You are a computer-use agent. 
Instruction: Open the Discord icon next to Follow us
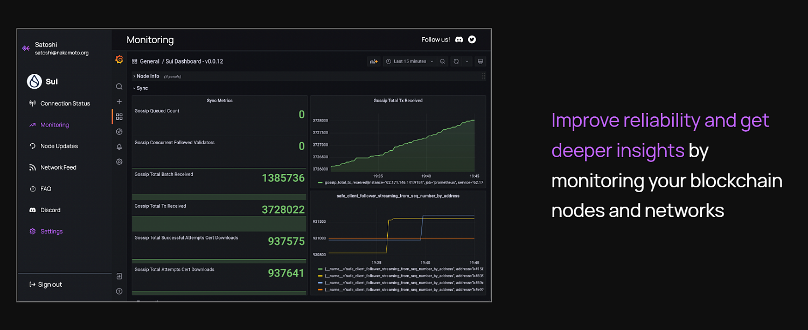pyautogui.click(x=459, y=39)
